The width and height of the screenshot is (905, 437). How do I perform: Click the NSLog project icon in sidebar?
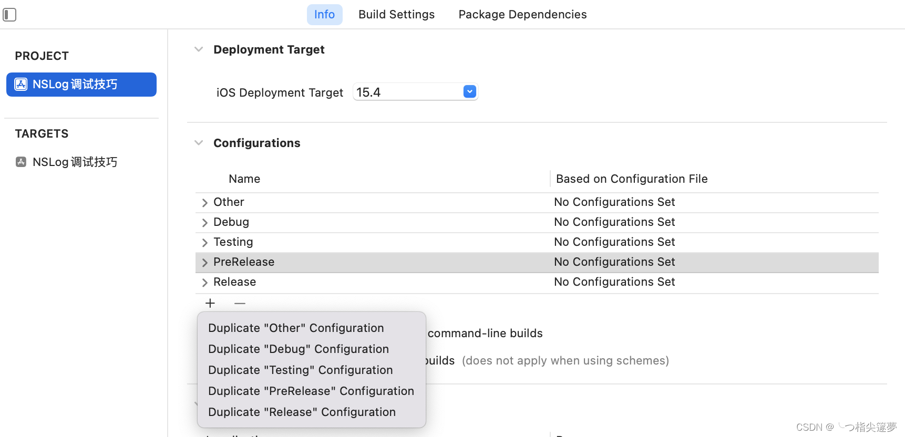click(x=21, y=85)
